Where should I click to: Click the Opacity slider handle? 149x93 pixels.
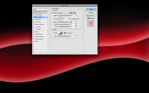69,16
